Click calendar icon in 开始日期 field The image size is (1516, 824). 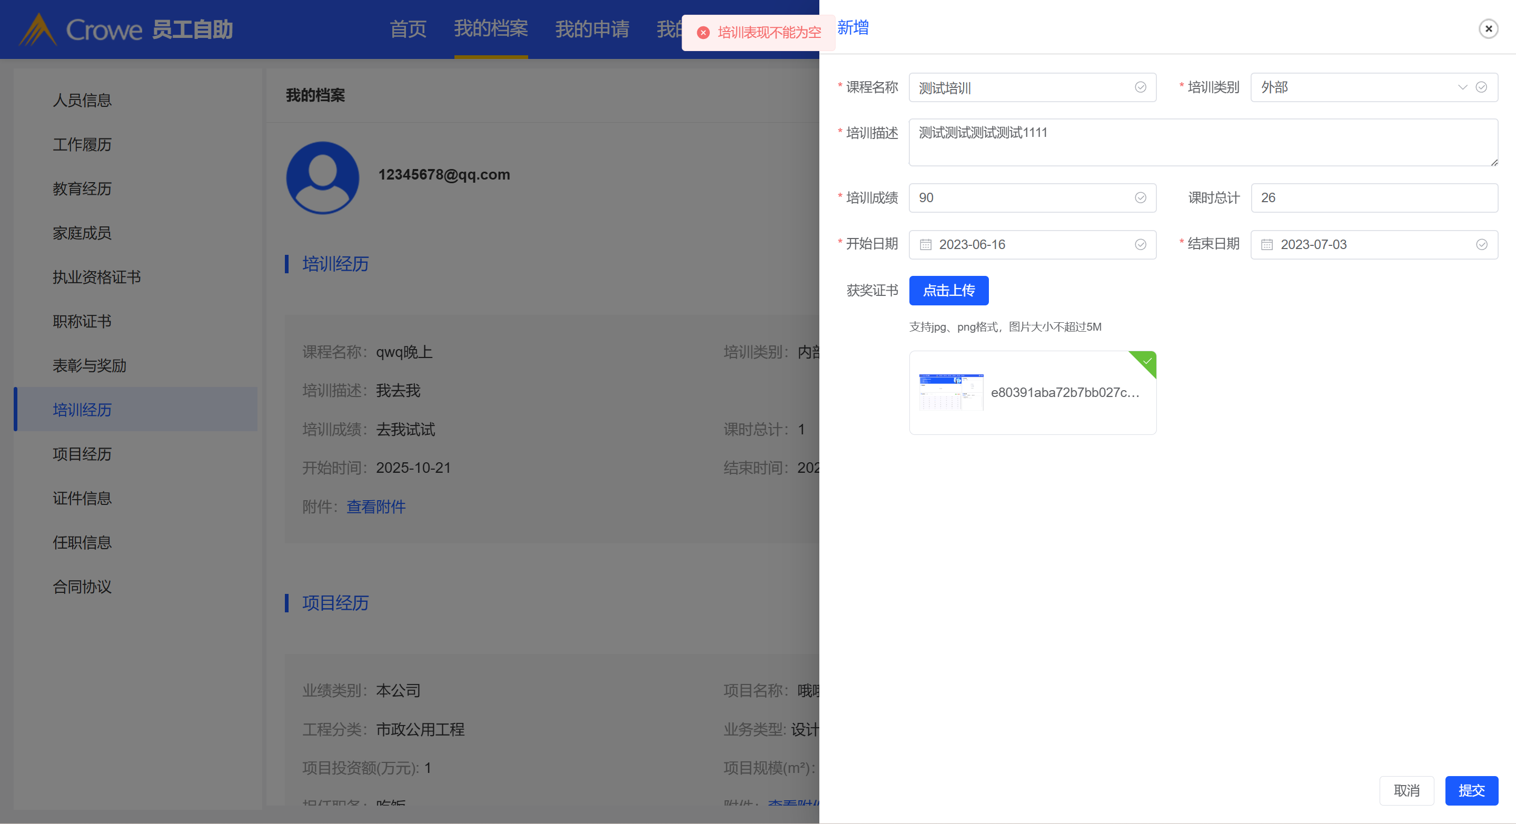point(925,244)
